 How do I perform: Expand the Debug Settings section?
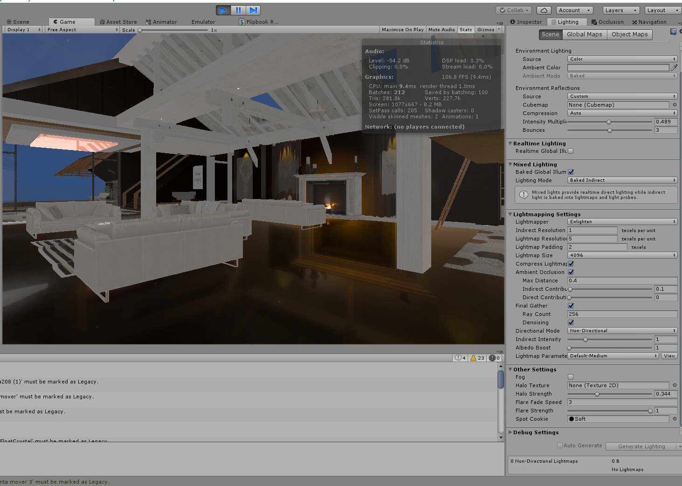[511, 432]
